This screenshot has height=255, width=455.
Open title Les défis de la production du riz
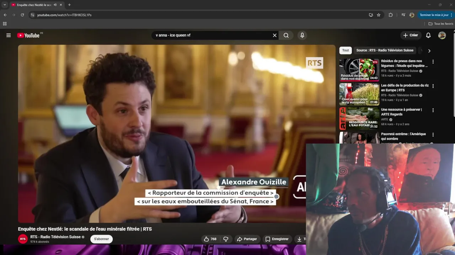[x=405, y=88]
